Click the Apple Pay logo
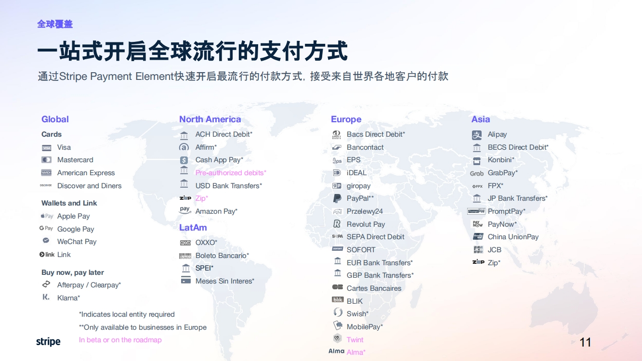The width and height of the screenshot is (642, 361). (x=47, y=216)
